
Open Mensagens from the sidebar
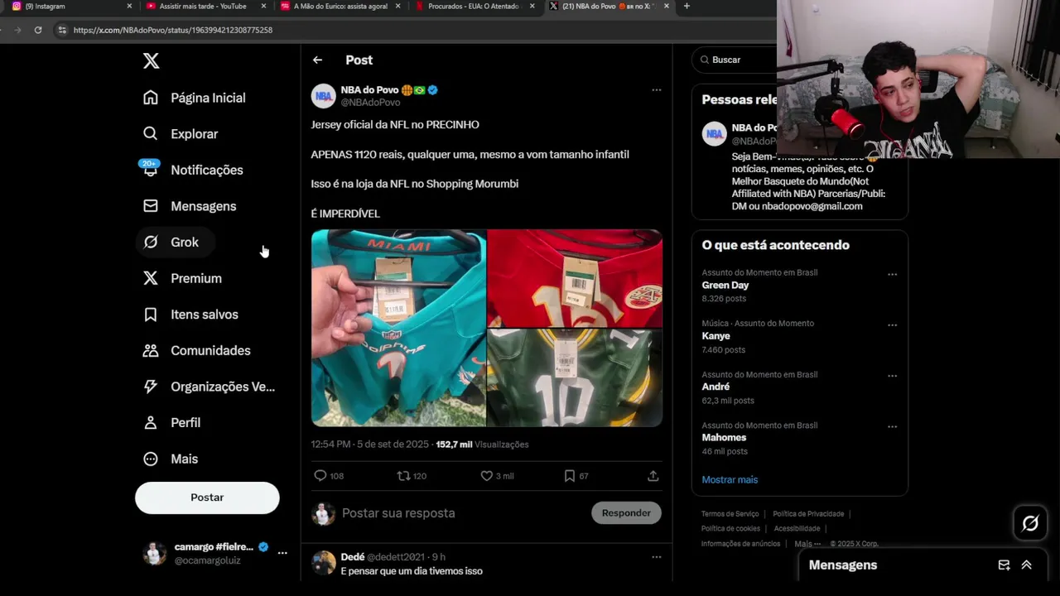coord(190,206)
